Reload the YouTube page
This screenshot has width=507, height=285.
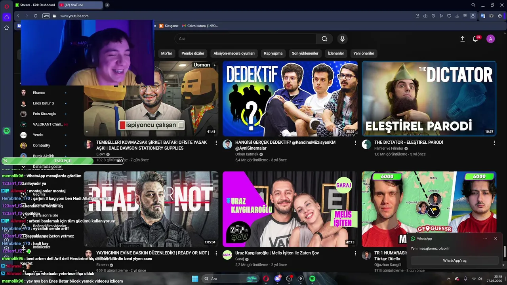click(x=36, y=16)
